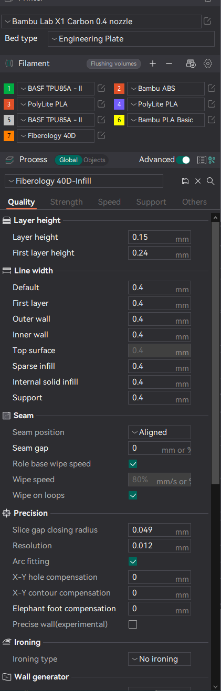Uncheck Role base wipe speed

[x=133, y=464]
